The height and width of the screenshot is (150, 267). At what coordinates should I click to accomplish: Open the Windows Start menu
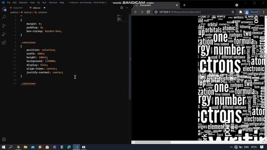tap(3, 147)
